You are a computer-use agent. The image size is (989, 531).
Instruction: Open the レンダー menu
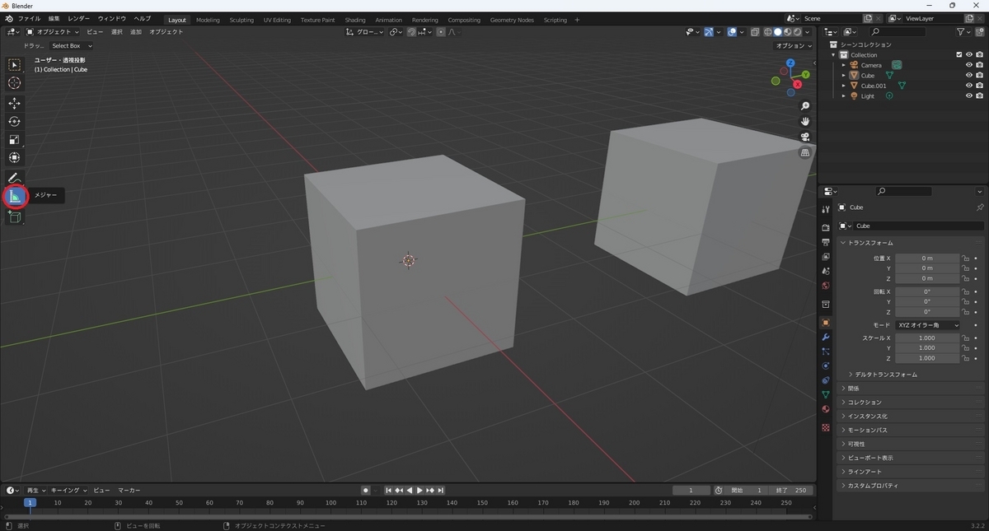[78, 18]
